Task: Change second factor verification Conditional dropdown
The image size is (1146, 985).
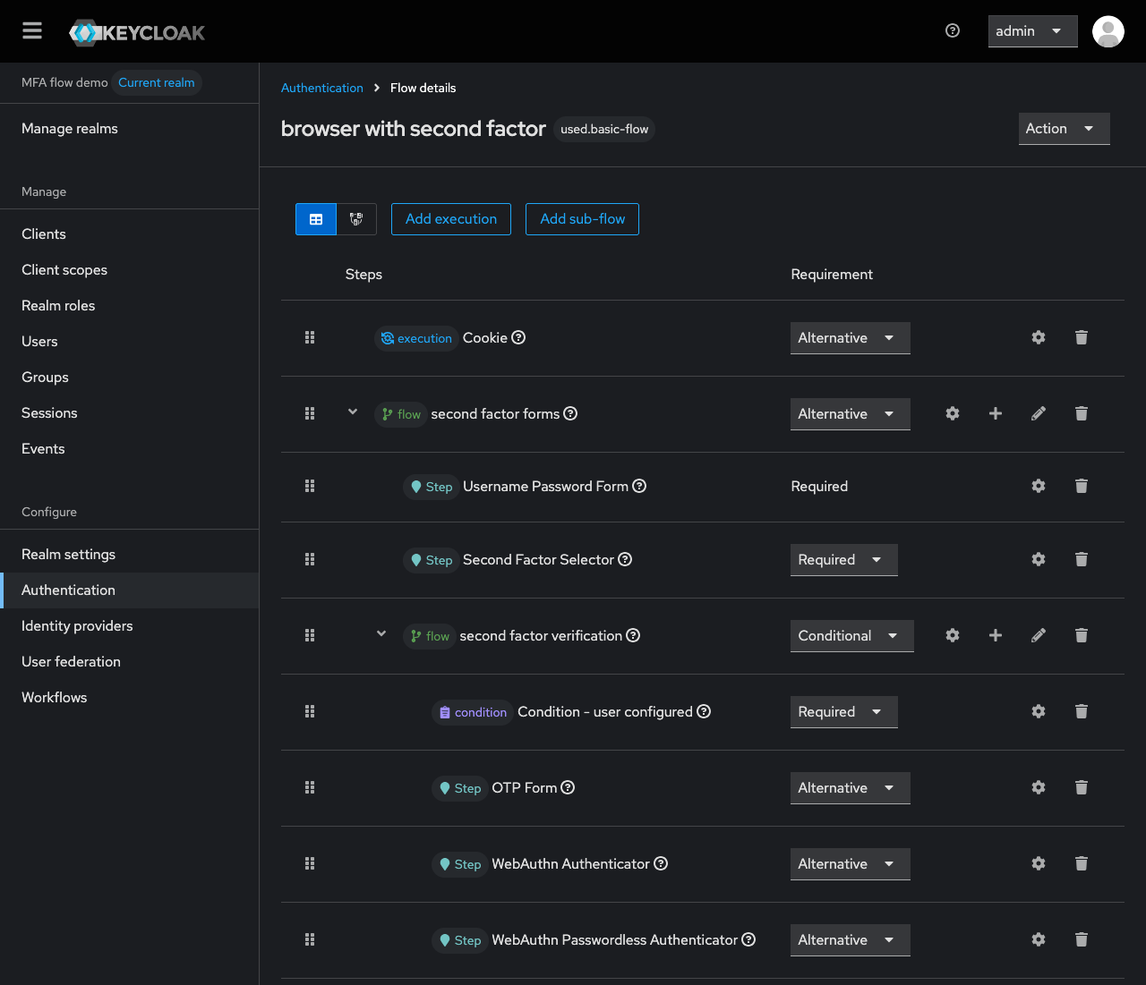Action: pos(852,636)
